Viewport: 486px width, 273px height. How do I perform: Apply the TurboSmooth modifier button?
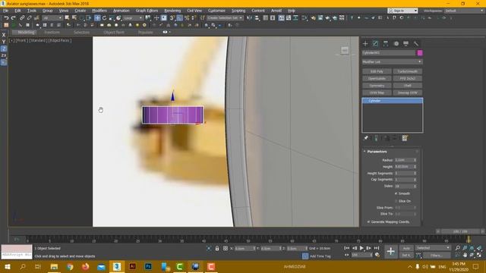coord(407,71)
